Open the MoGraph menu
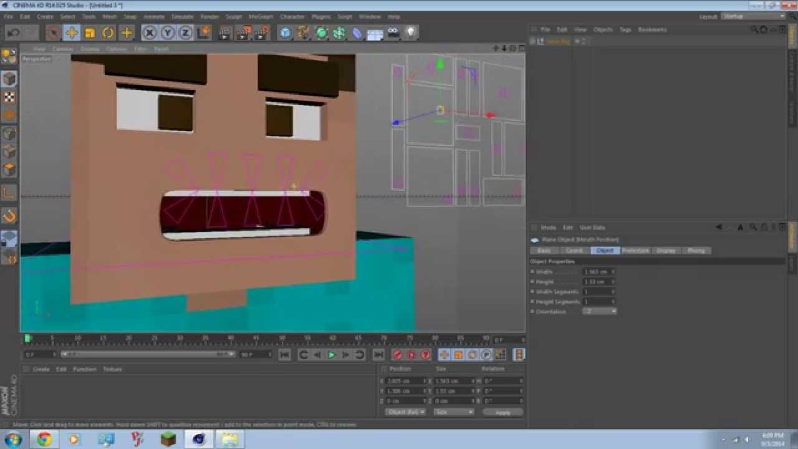 pyautogui.click(x=260, y=17)
